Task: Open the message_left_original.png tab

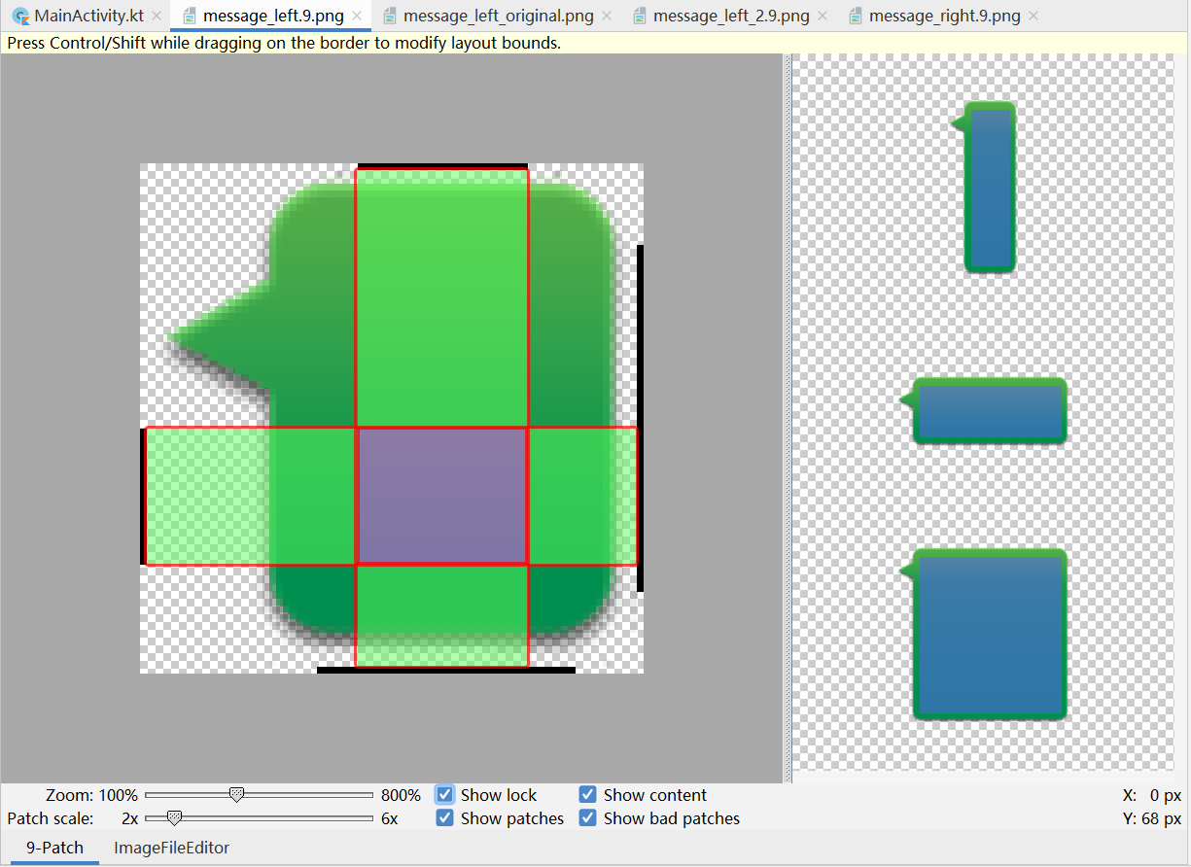Action: click(498, 16)
